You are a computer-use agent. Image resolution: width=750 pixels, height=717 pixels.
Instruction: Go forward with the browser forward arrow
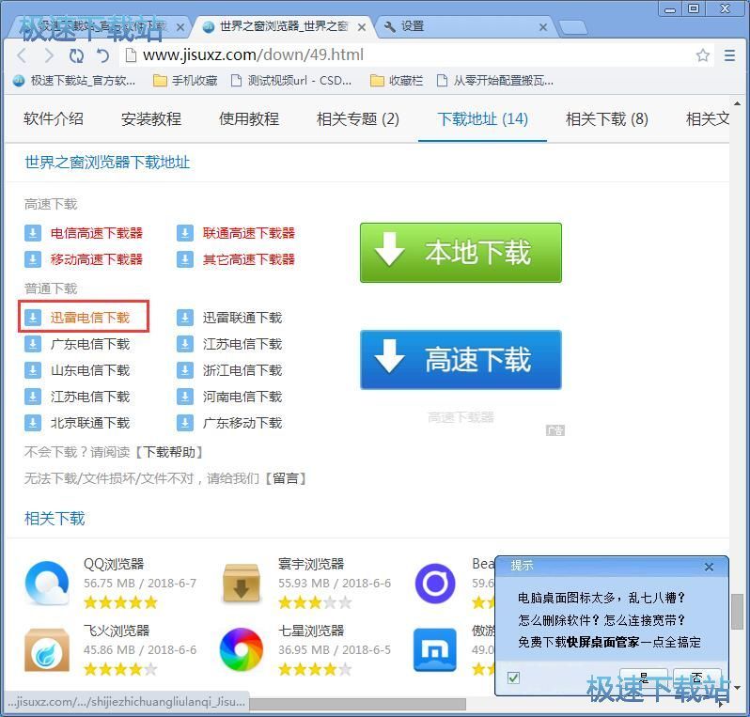click(x=49, y=55)
